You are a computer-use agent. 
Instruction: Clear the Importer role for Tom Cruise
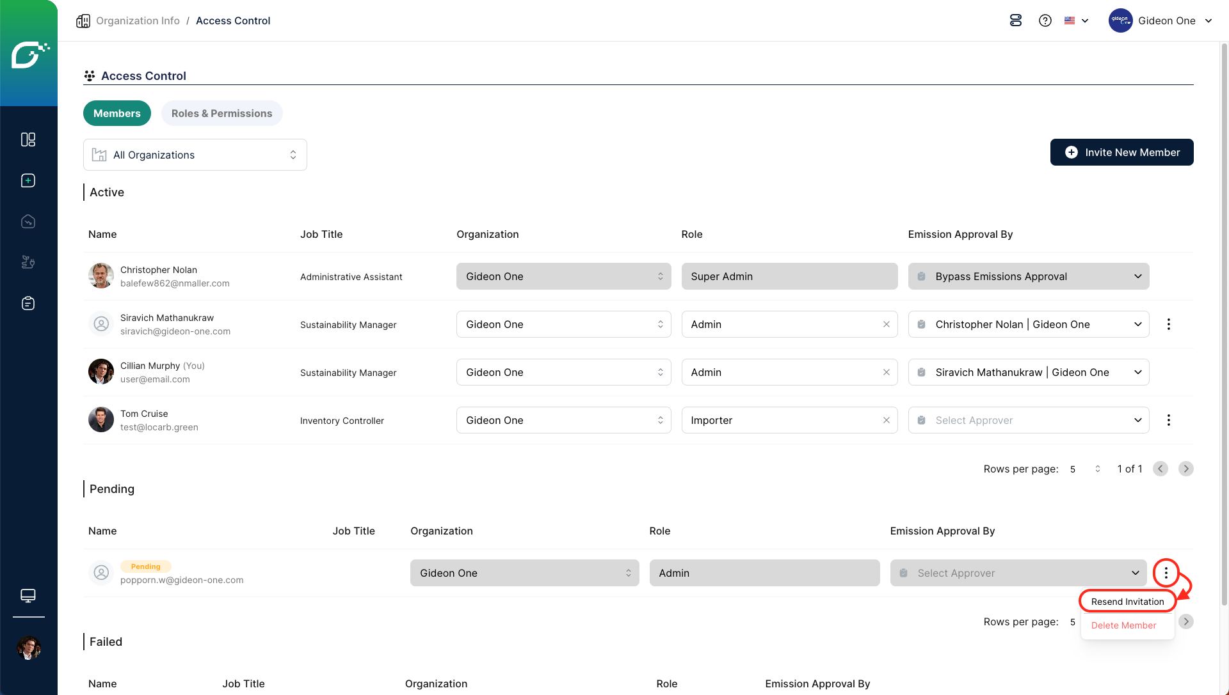[x=887, y=420]
